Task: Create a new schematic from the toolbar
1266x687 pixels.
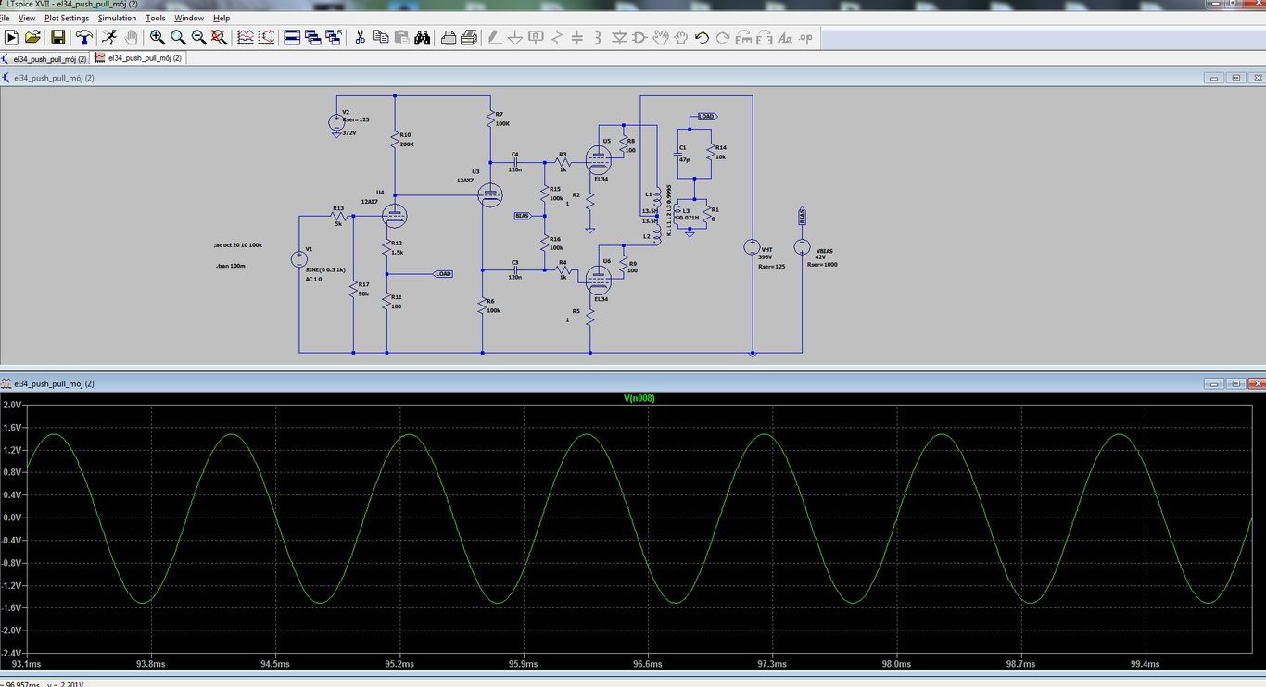Action: pos(11,38)
